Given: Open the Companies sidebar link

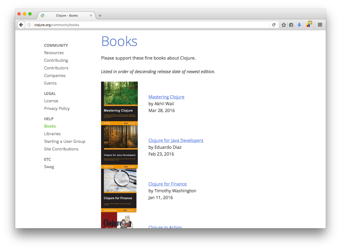Looking at the screenshot, I should coord(55,75).
